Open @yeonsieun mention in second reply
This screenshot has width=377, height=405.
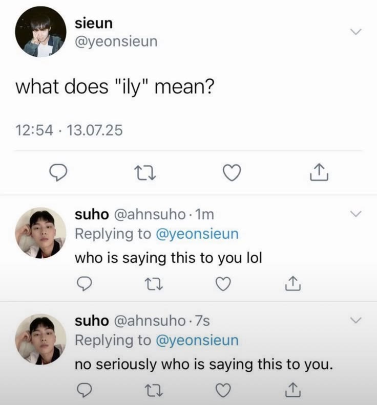(x=197, y=341)
